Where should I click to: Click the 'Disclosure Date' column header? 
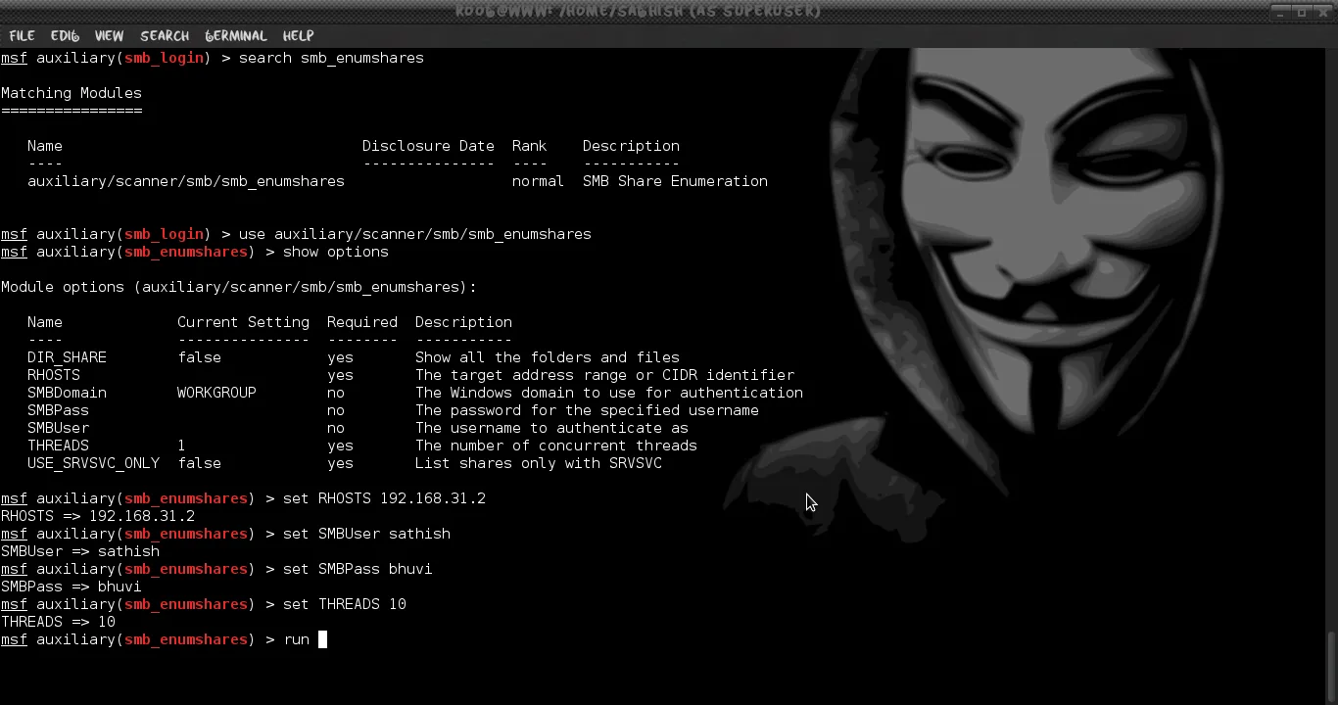point(428,146)
